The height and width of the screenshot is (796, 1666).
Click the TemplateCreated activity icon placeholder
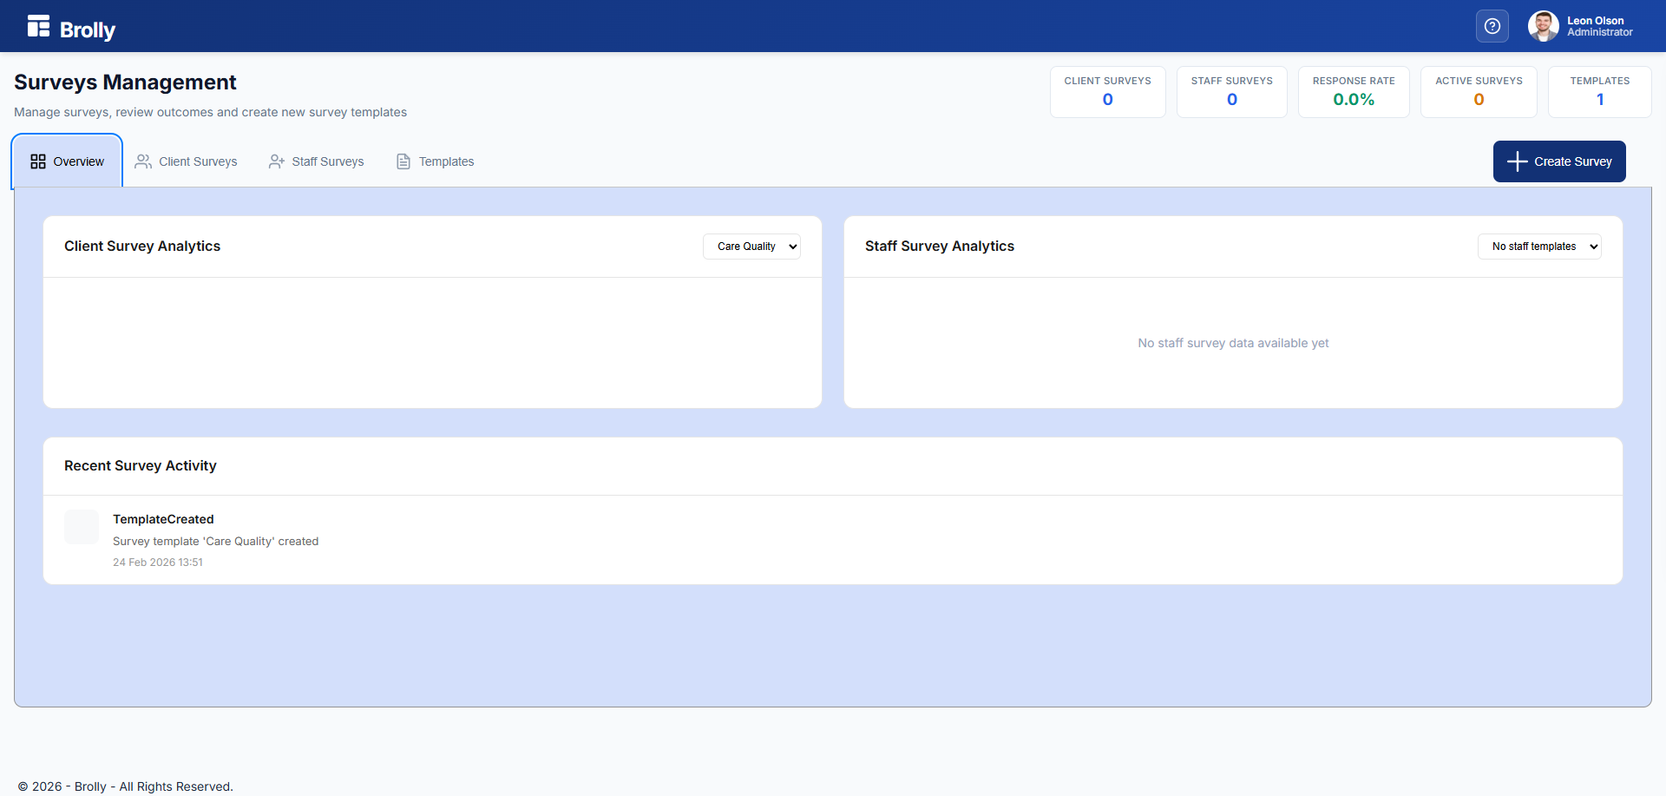[82, 527]
